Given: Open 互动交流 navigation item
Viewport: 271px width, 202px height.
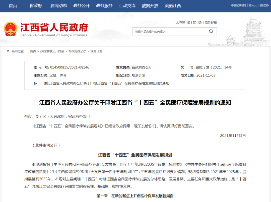Looking at the screenshot, I should (x=127, y=6).
